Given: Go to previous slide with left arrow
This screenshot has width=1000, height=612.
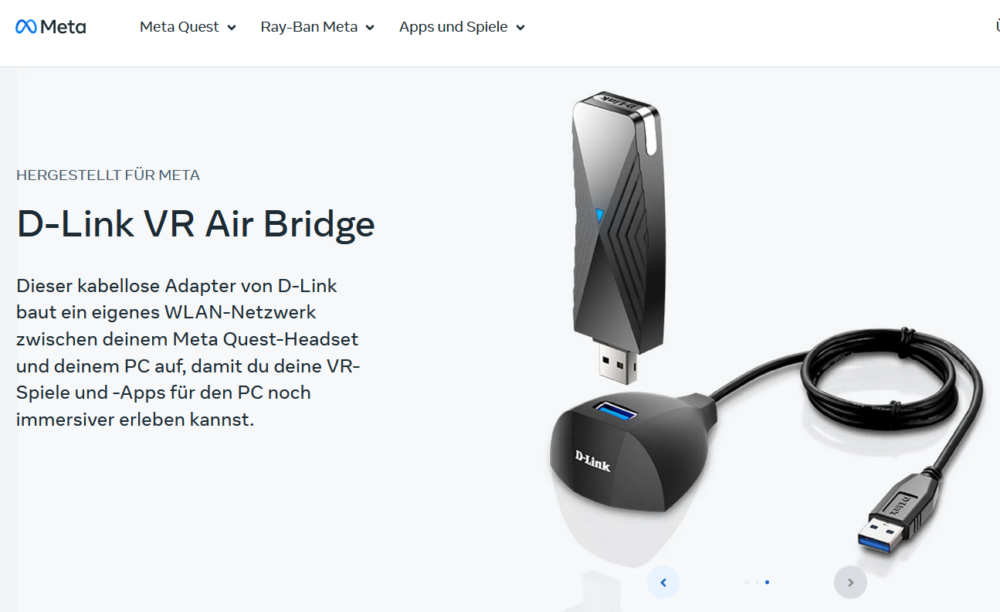Looking at the screenshot, I should coord(663,582).
